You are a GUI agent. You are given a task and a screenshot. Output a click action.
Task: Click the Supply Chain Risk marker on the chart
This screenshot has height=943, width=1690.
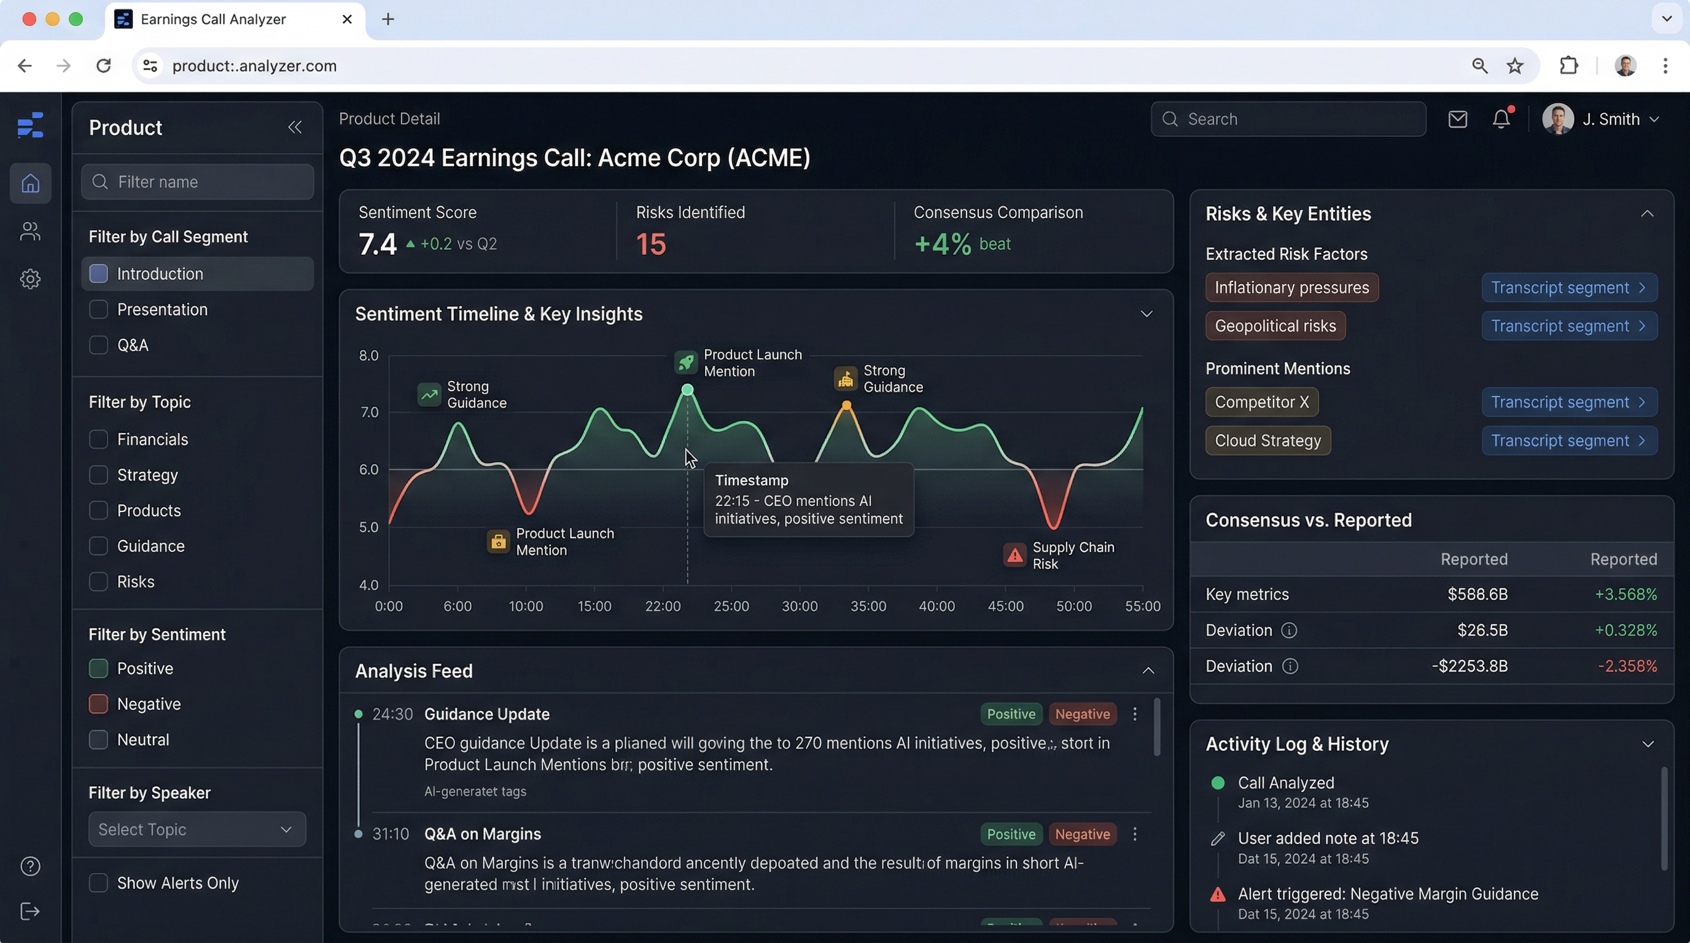(1014, 555)
